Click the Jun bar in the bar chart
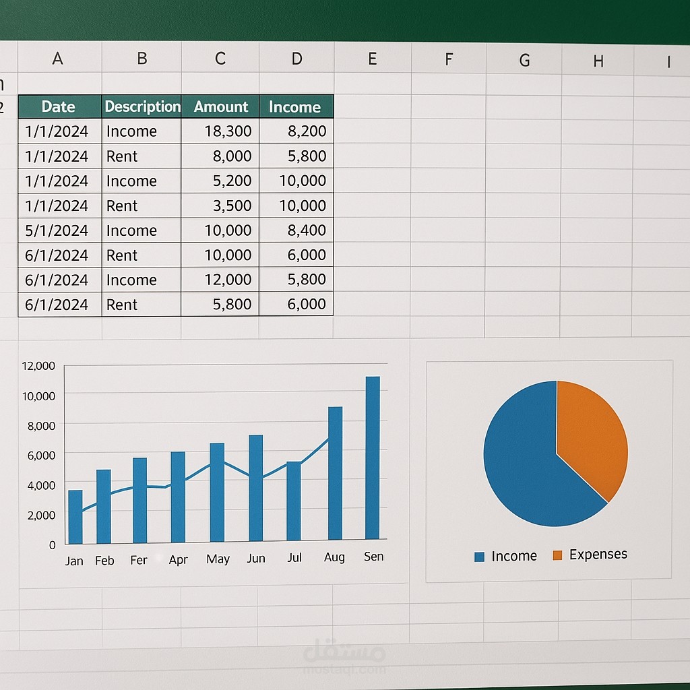This screenshot has width=690, height=690. pyautogui.click(x=255, y=488)
